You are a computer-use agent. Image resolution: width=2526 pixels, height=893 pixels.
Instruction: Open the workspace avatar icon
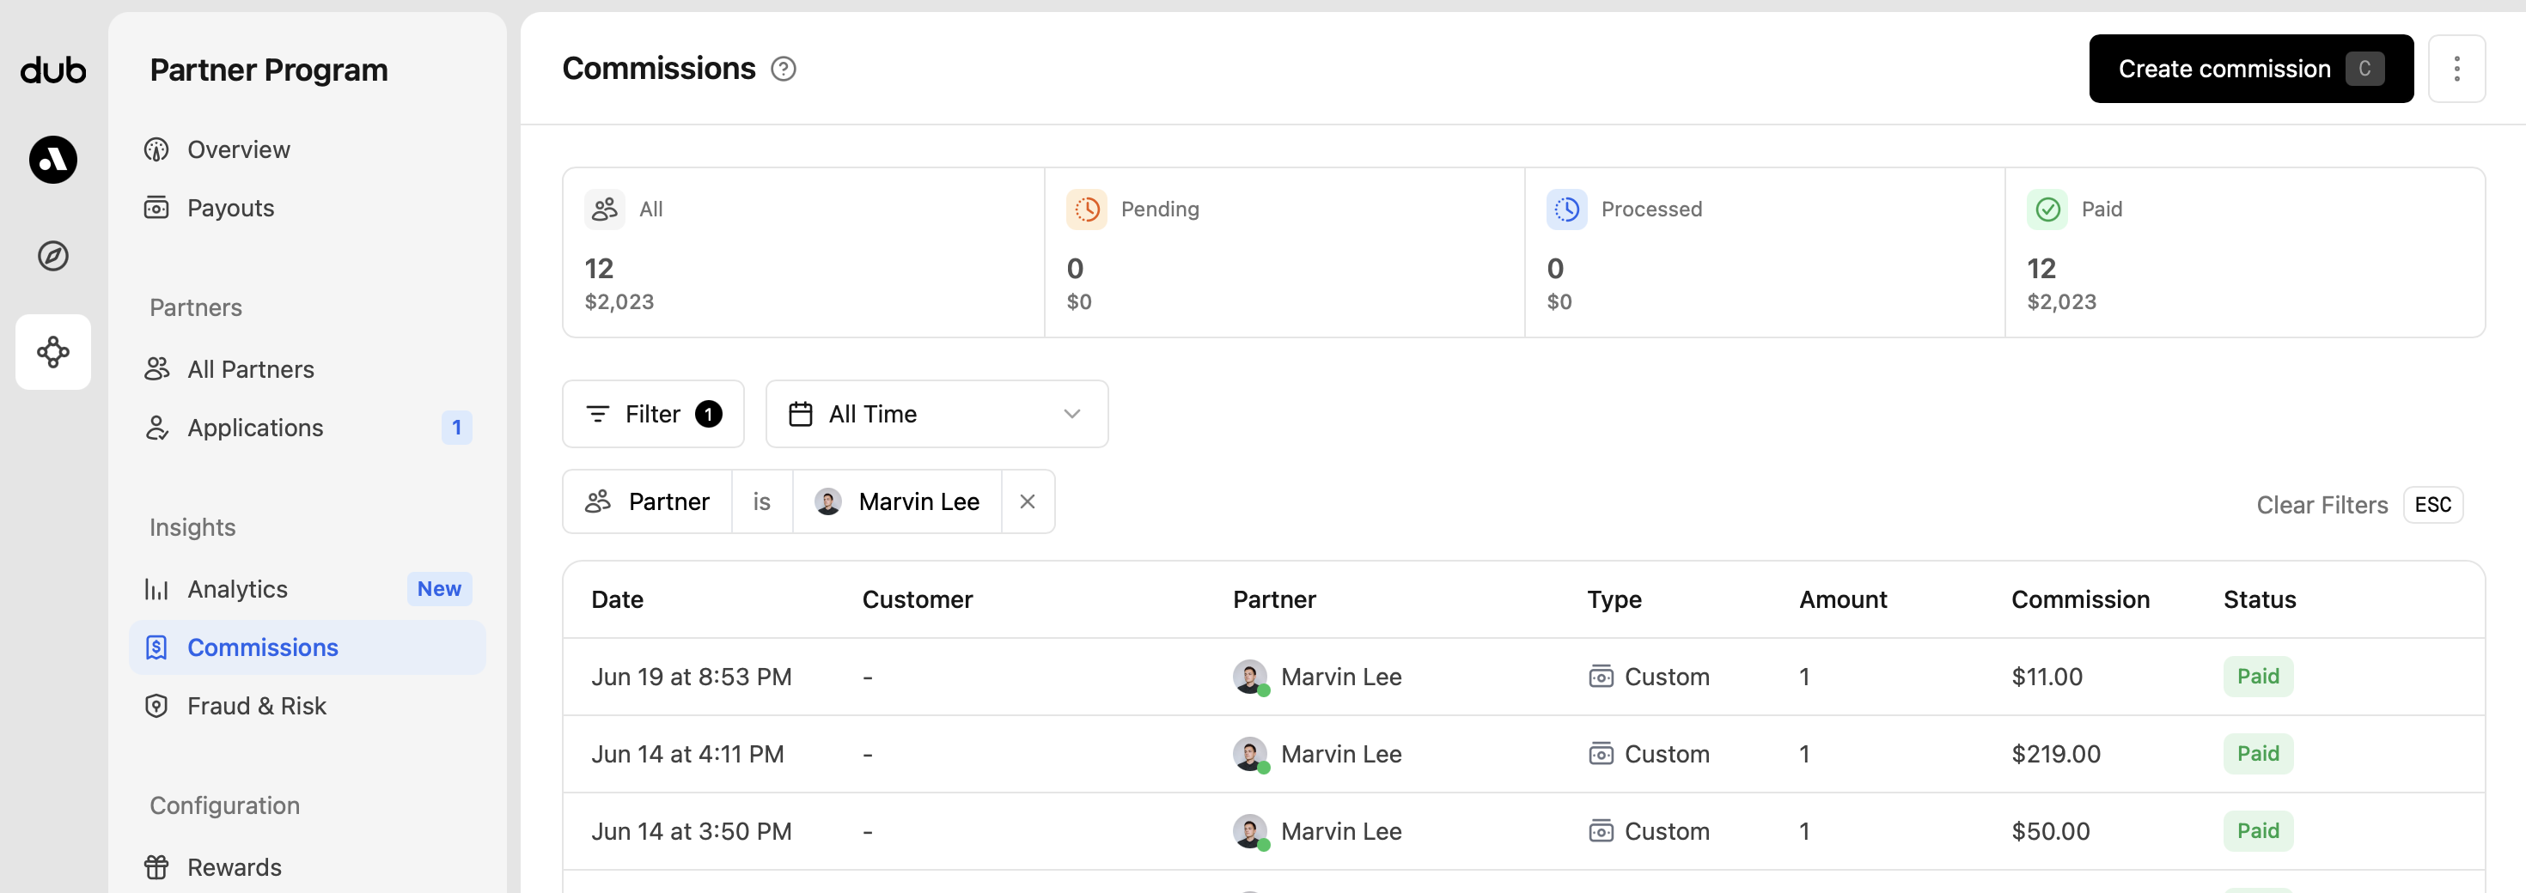coord(53,159)
